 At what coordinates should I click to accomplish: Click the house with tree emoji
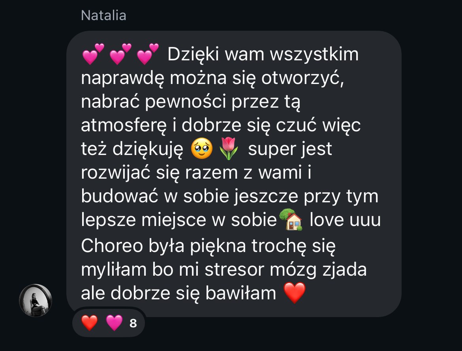291,220
